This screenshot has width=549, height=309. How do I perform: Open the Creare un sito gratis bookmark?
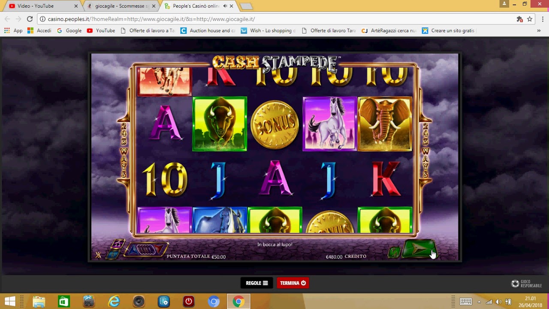(449, 30)
